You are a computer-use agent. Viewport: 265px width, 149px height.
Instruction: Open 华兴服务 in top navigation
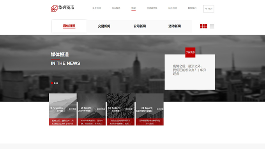[116, 8]
